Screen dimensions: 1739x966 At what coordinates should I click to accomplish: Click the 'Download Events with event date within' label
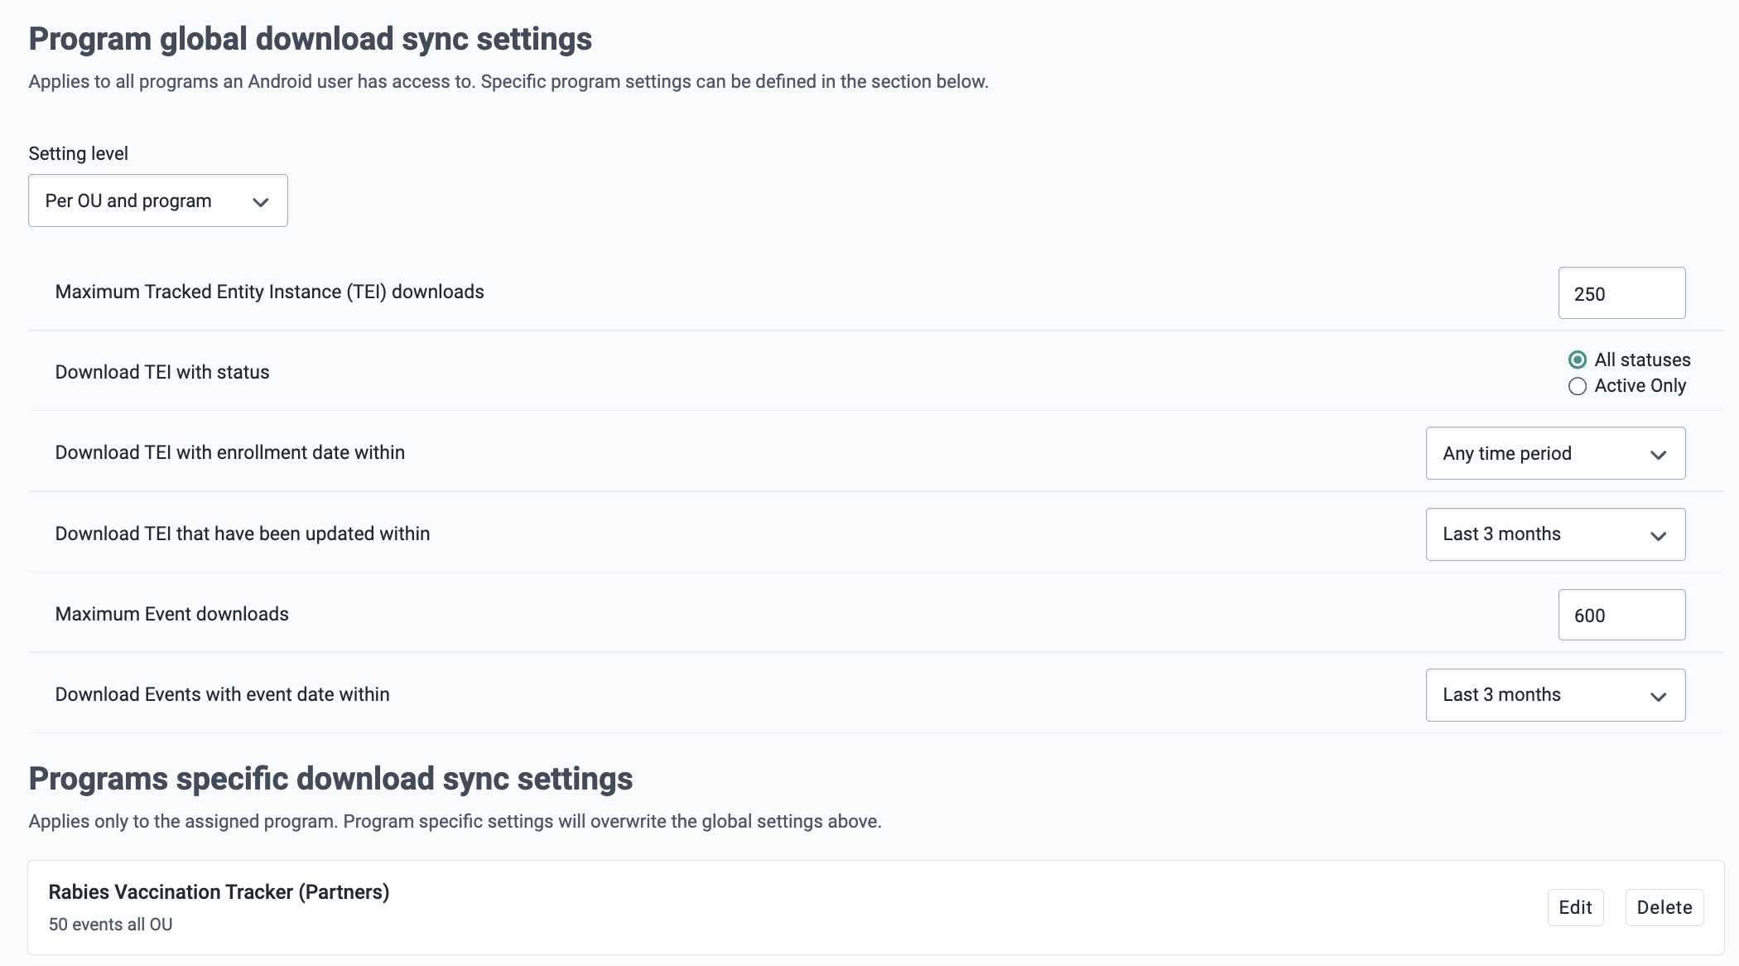pos(222,694)
